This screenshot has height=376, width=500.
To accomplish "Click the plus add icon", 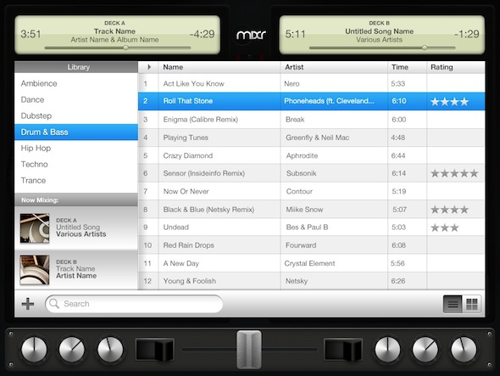I will coord(28,304).
